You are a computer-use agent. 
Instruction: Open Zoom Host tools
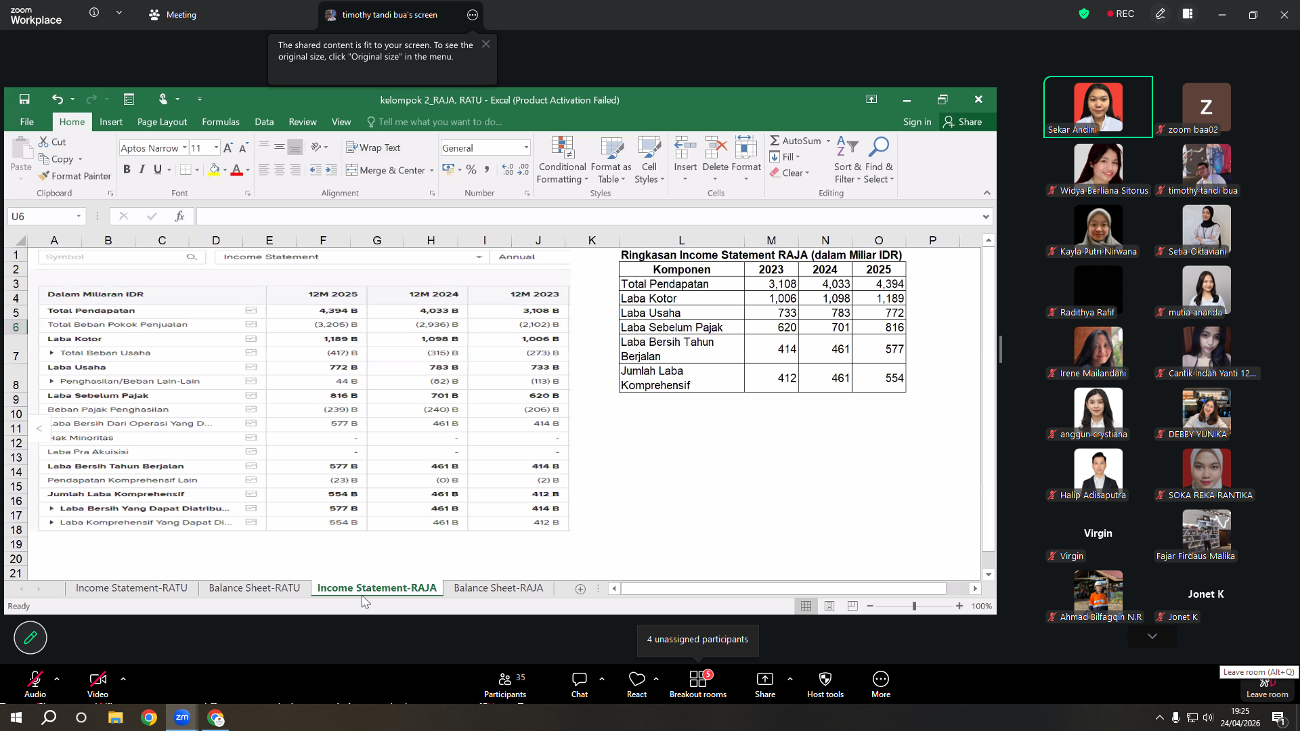pyautogui.click(x=825, y=684)
